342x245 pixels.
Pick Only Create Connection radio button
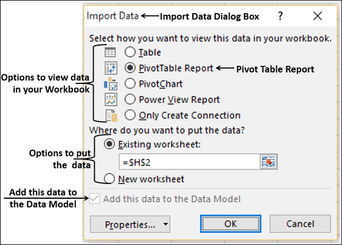(x=129, y=115)
